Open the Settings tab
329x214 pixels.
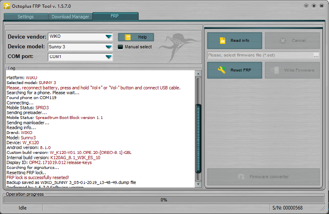point(26,17)
